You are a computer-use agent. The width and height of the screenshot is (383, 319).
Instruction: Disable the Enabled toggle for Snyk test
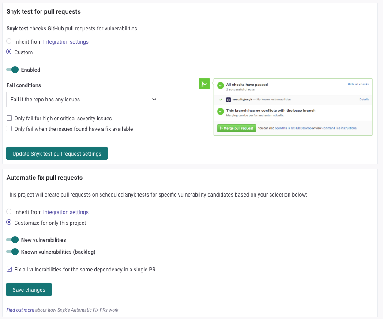(x=13, y=70)
